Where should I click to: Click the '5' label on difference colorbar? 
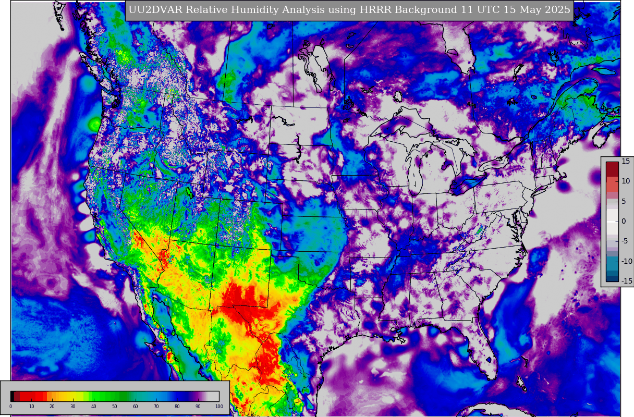point(624,201)
